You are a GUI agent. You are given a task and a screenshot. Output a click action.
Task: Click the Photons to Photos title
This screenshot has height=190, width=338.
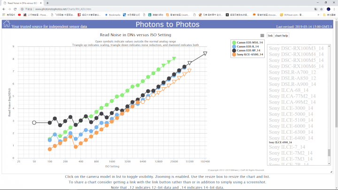pos(168,24)
